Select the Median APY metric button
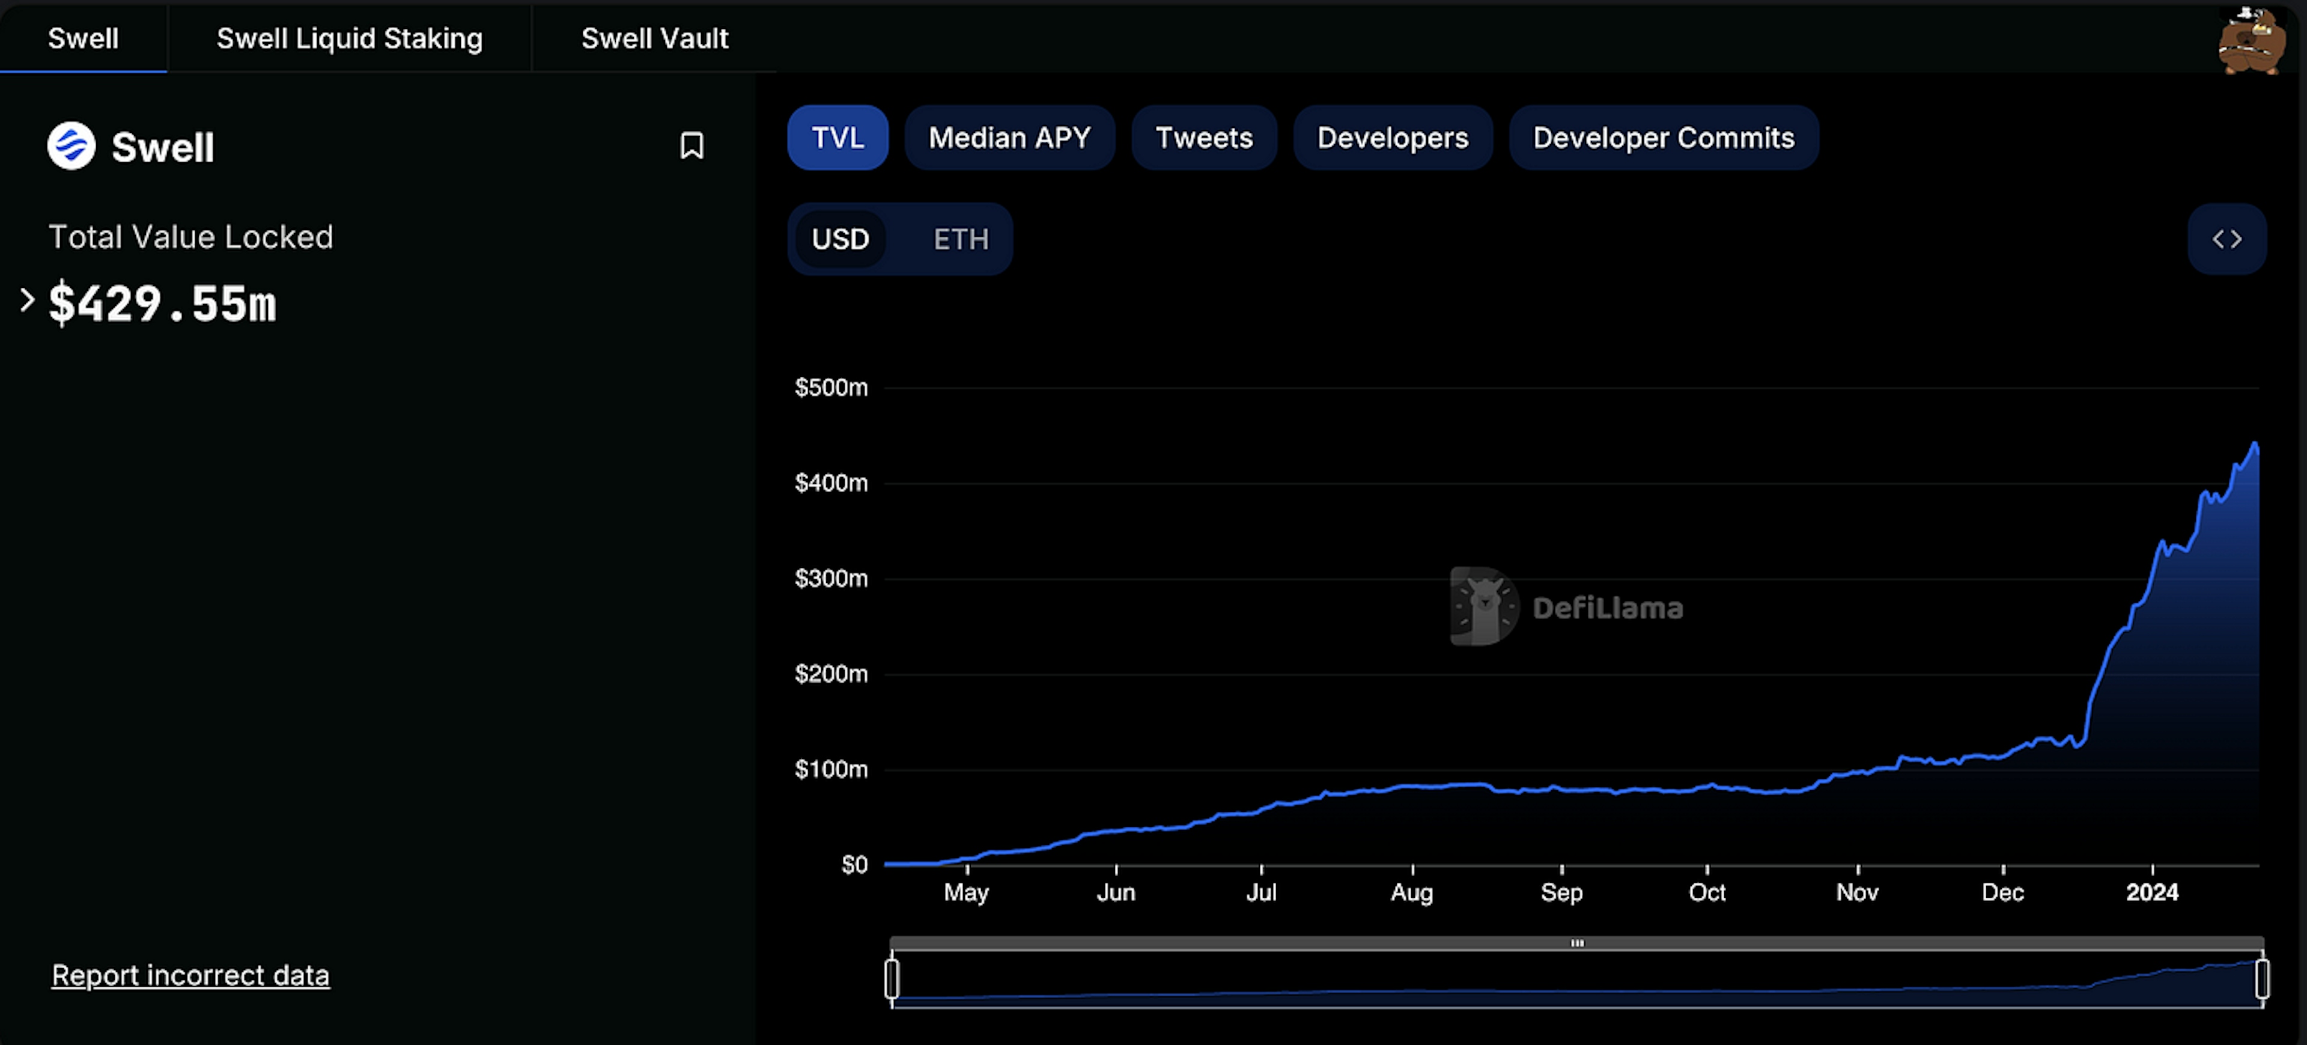 (1009, 137)
